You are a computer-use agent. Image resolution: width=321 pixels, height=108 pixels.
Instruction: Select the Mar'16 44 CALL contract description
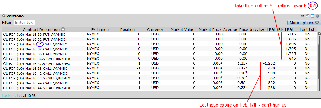(35, 83)
